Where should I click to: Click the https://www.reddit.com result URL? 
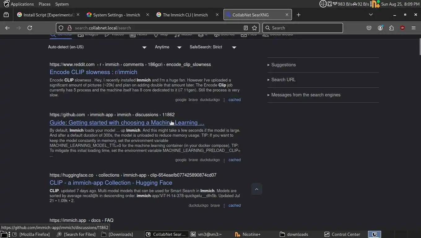click(x=130, y=64)
